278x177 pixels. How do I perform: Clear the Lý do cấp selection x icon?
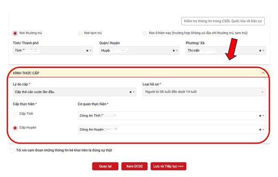point(131,92)
